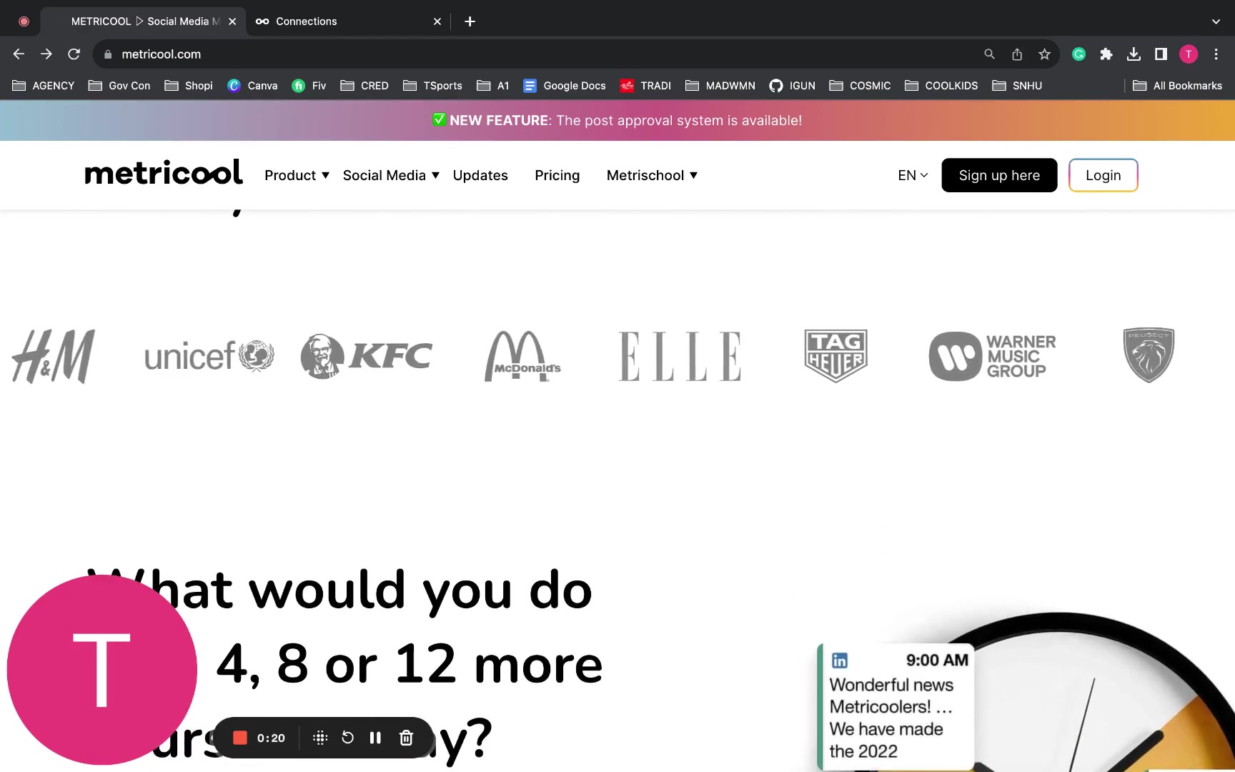Image resolution: width=1235 pixels, height=772 pixels.
Task: Click the unicef logo
Action: [209, 356]
